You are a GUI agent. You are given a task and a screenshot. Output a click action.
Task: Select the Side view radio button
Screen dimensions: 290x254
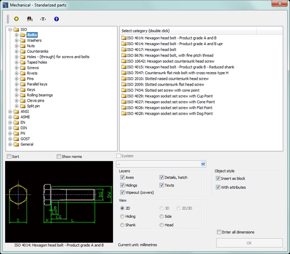click(162, 216)
